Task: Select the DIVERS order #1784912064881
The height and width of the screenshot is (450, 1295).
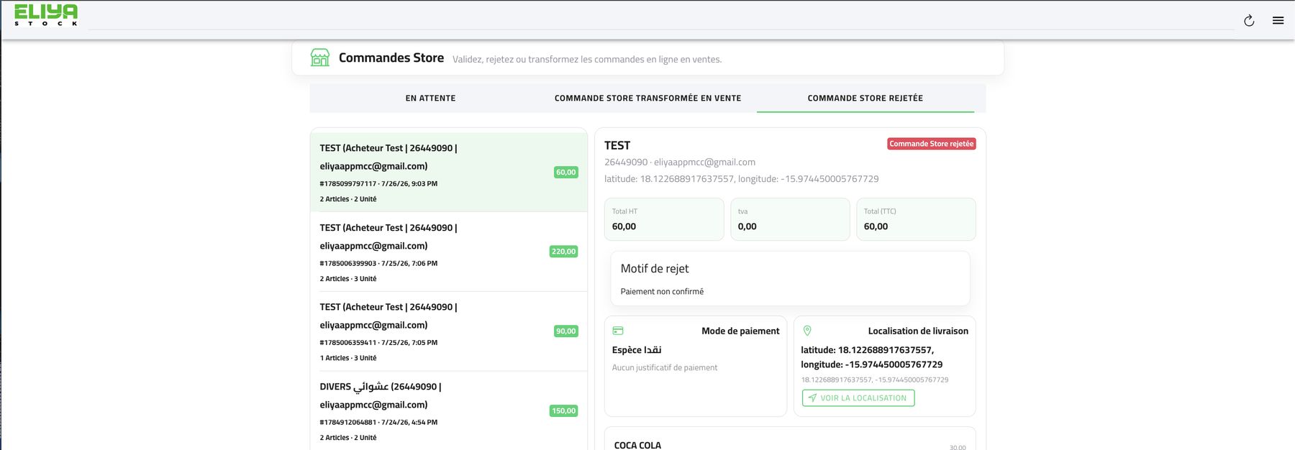Action: tap(449, 410)
